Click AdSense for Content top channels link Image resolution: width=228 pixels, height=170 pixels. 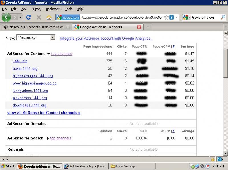click(x=62, y=54)
